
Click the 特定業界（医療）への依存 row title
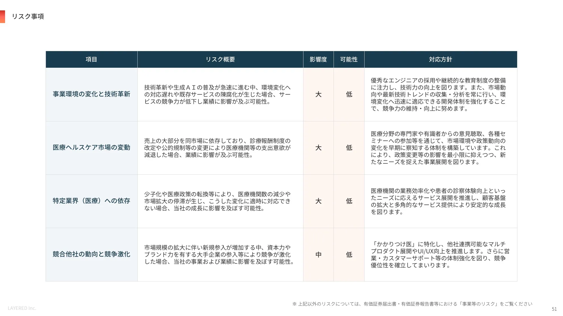[x=91, y=201]
